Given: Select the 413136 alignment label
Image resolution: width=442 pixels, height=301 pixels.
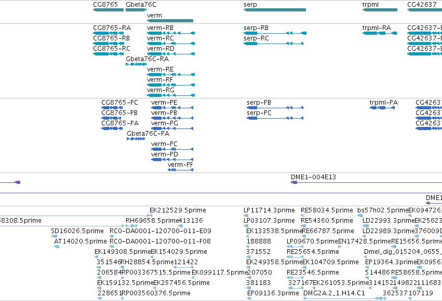Looking at the screenshot, I should pos(191,221).
